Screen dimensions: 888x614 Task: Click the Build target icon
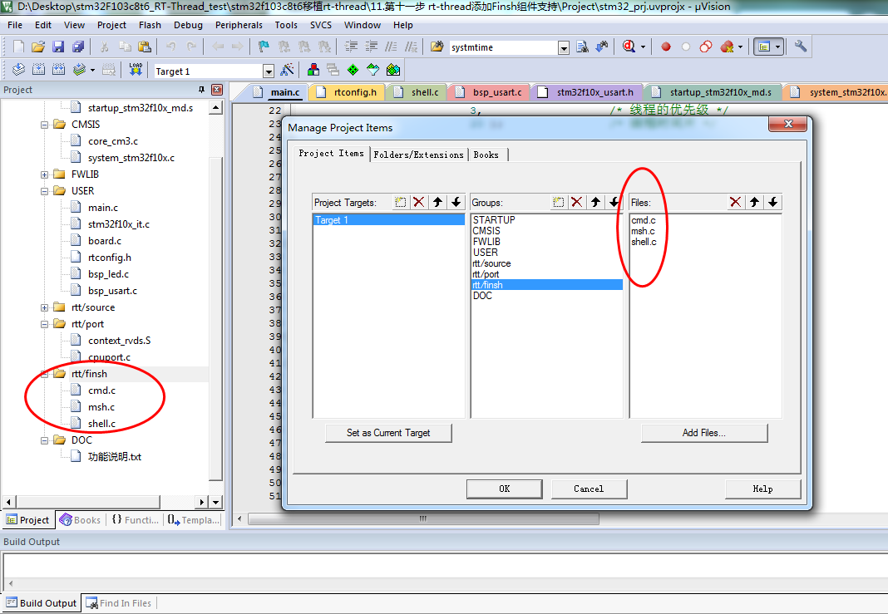[x=38, y=70]
